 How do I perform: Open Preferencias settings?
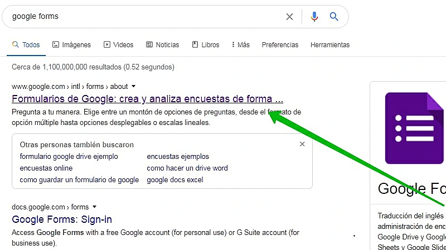coord(280,45)
